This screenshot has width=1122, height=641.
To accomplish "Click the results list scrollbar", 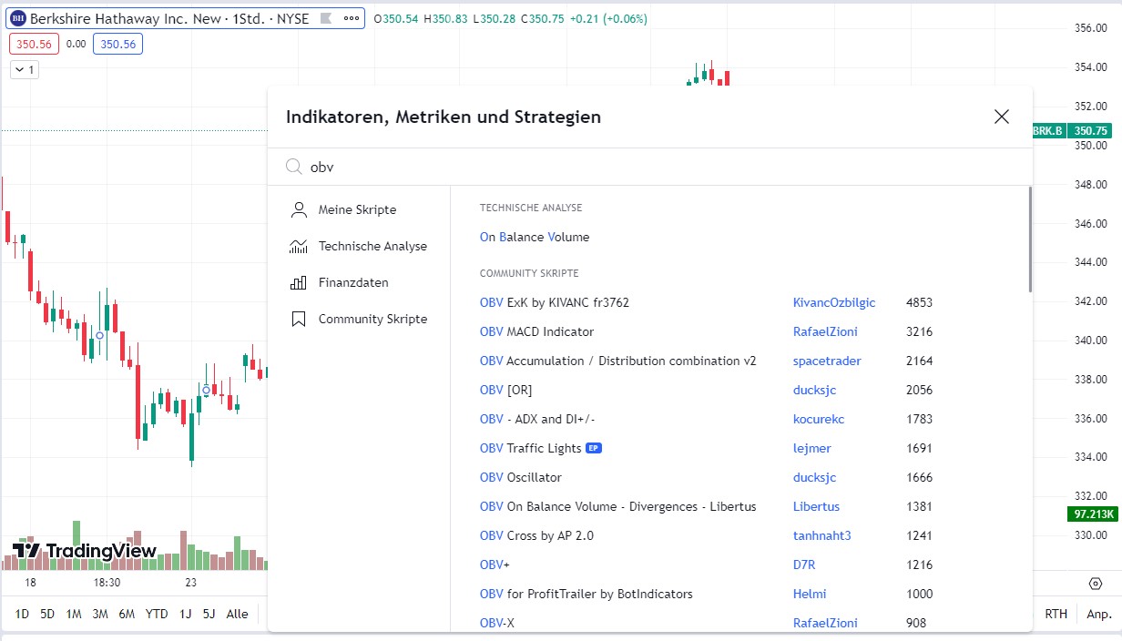I will (x=1030, y=239).
